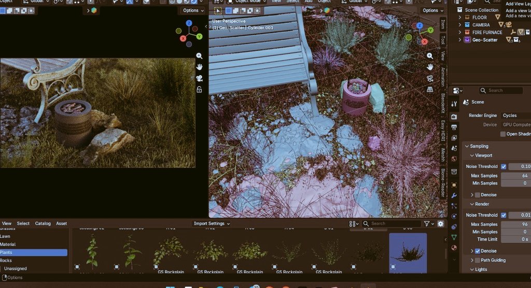This screenshot has width=531, height=288.
Task: Open Easy HDRI sidebar tab
Action: coord(443,131)
